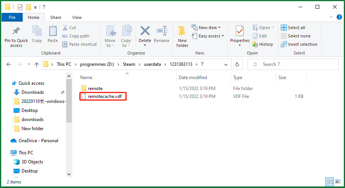Select the remote folder
This screenshot has height=188, width=345.
tap(95, 89)
